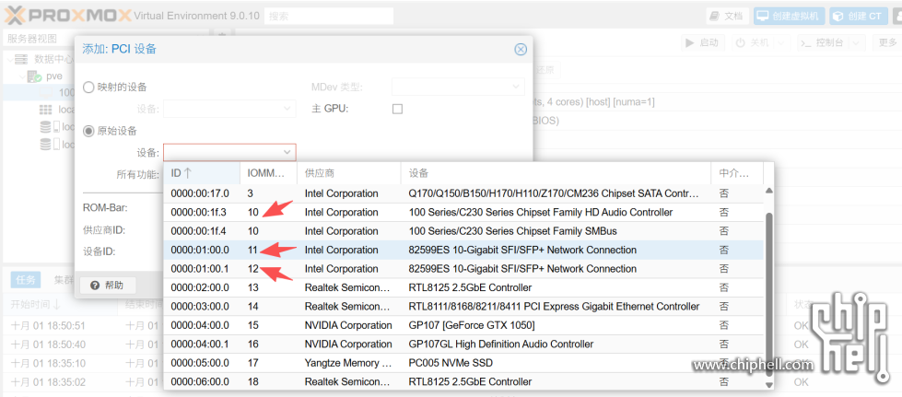The image size is (902, 397).
Task: Open the 控制台 console
Action: [x=819, y=42]
